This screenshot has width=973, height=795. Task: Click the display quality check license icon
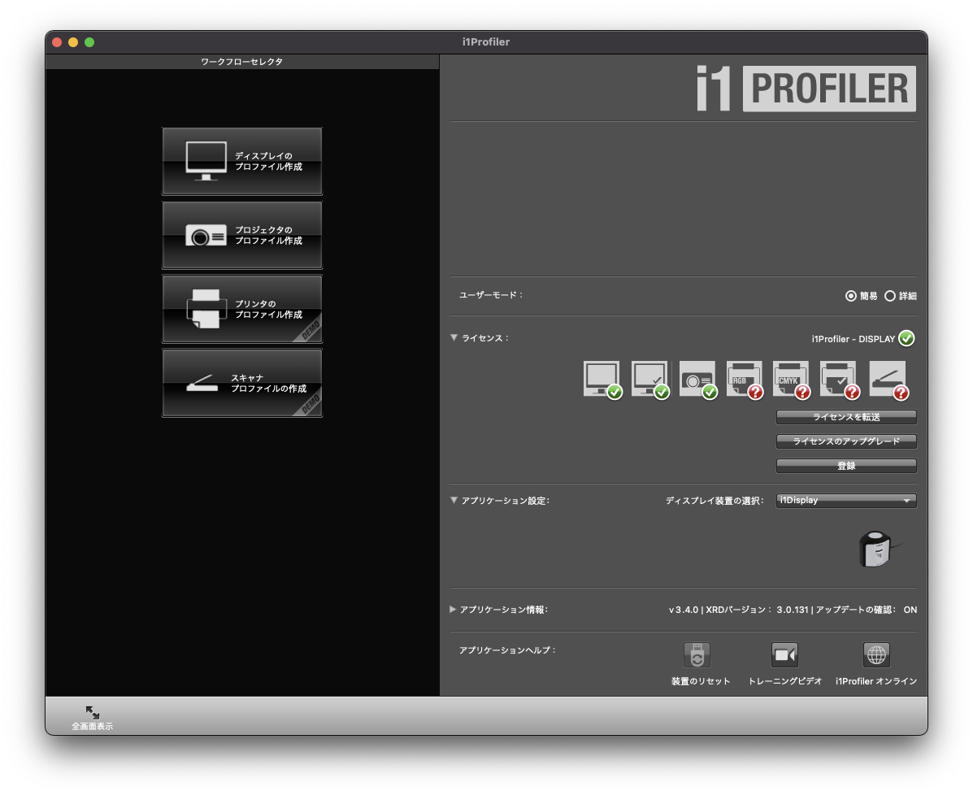pos(650,379)
